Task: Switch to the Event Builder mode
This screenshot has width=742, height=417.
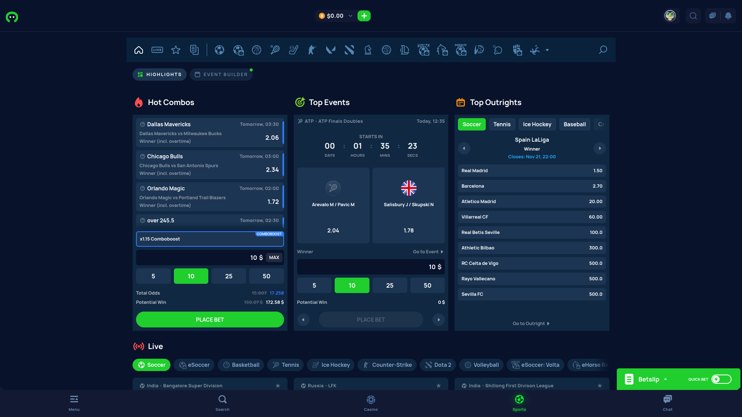Action: 221,74
